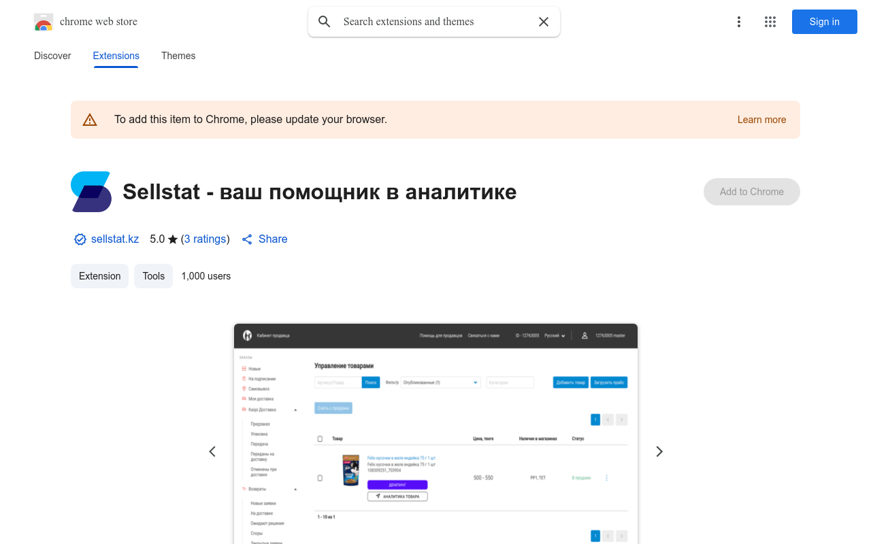Open the extension screenshot preview image
The image size is (871, 544).
[435, 434]
